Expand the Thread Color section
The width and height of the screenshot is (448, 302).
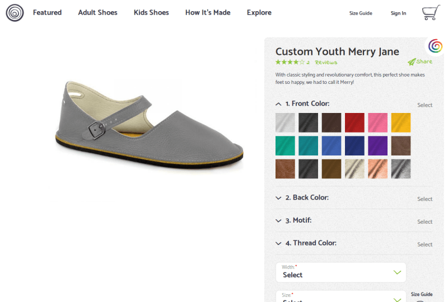[x=354, y=243]
